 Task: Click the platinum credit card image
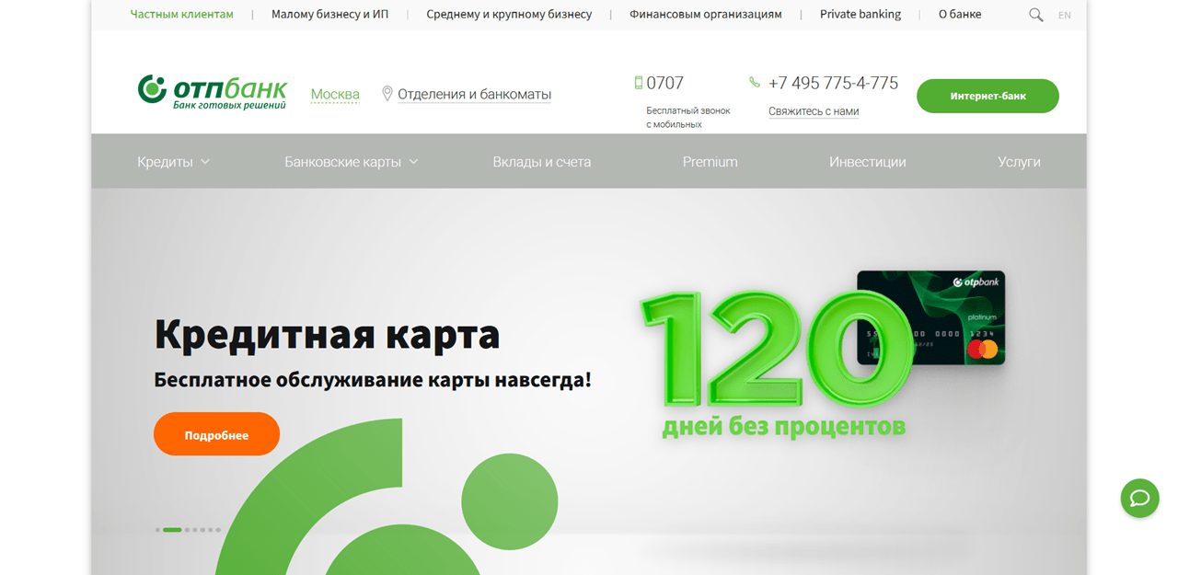click(930, 317)
